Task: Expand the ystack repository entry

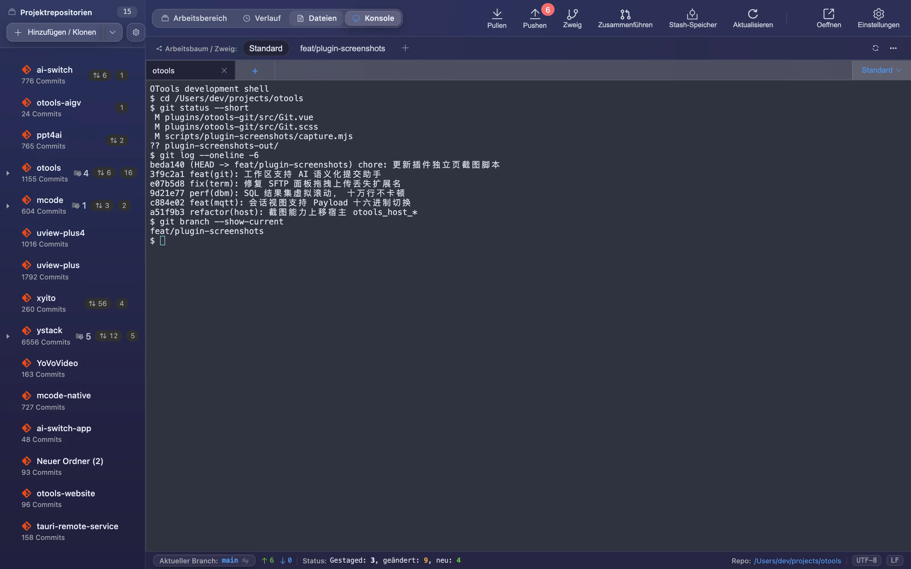Action: coord(8,336)
